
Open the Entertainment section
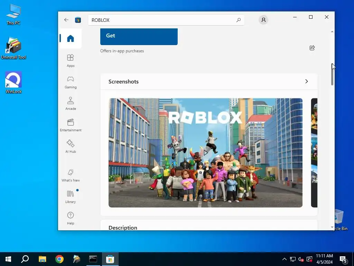tap(71, 125)
